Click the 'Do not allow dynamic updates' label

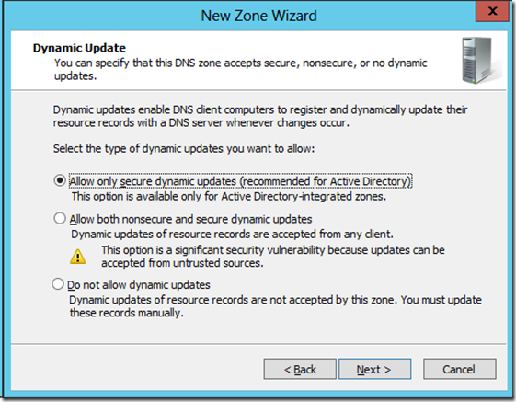(139, 285)
